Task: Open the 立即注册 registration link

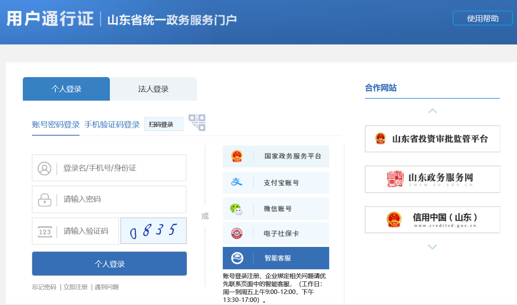Action: click(x=75, y=287)
